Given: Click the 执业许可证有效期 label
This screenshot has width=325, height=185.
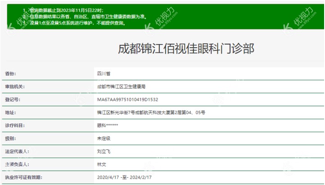Looking at the screenshot, I should 23,177.
